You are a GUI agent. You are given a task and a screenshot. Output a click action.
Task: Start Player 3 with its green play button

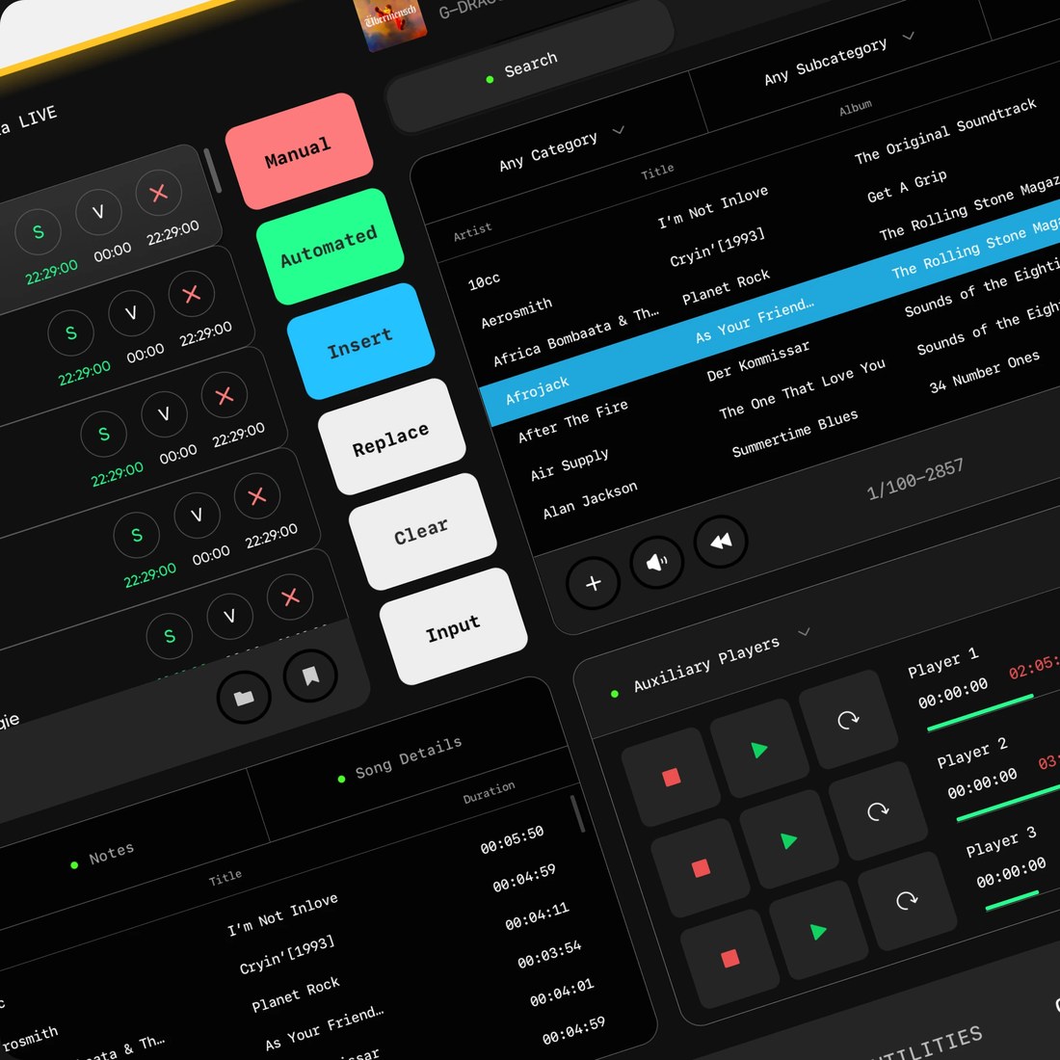pos(819,930)
